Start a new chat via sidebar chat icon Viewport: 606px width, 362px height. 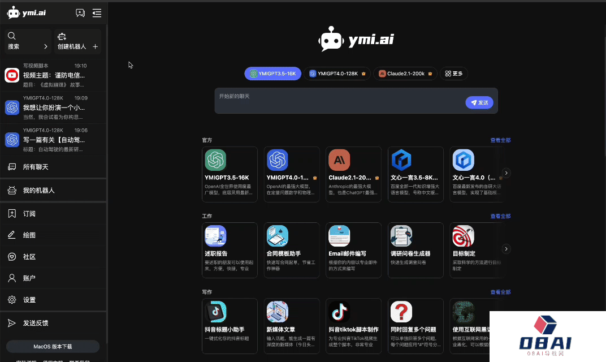tap(80, 13)
